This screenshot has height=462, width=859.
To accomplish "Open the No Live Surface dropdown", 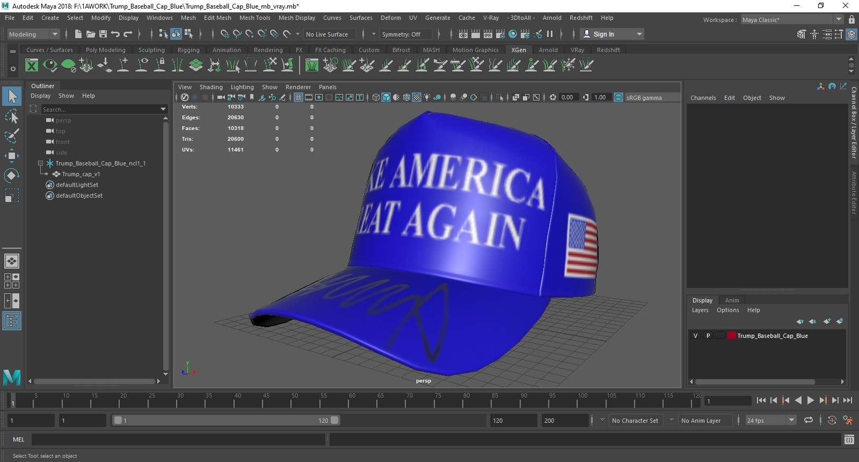I will [x=329, y=34].
